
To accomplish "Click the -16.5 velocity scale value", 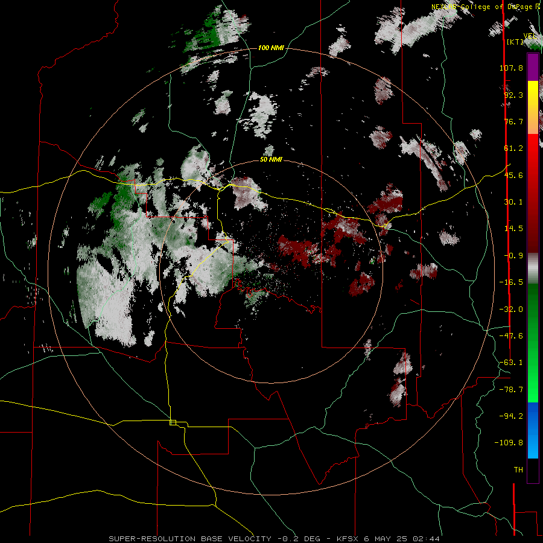I will 511,282.
